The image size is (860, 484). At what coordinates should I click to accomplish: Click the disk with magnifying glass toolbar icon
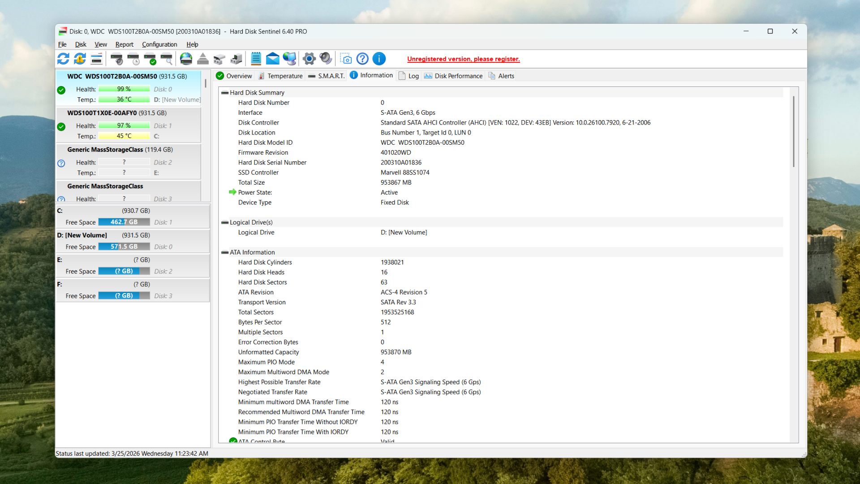click(167, 59)
